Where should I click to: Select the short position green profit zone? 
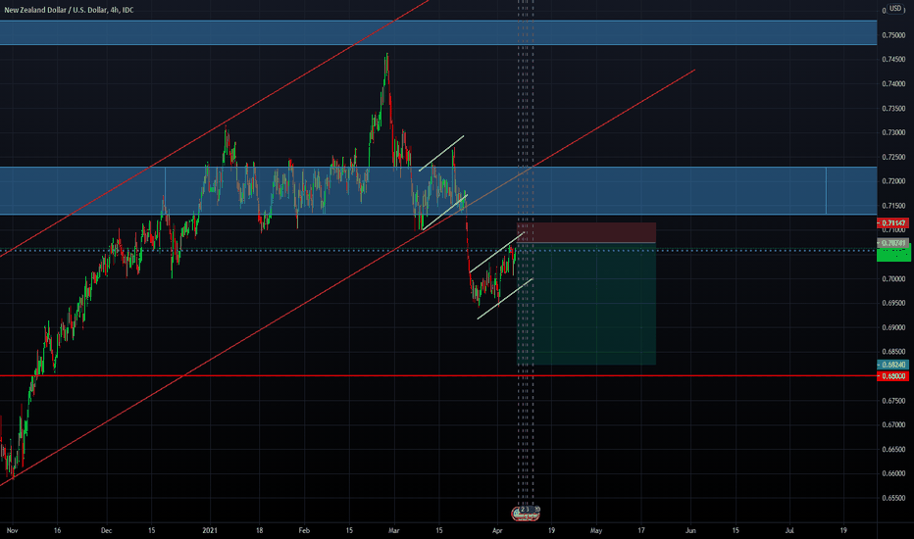[586, 304]
